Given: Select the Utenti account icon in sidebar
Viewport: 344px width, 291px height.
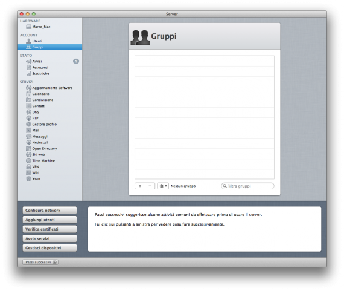Looking at the screenshot, I should click(28, 41).
